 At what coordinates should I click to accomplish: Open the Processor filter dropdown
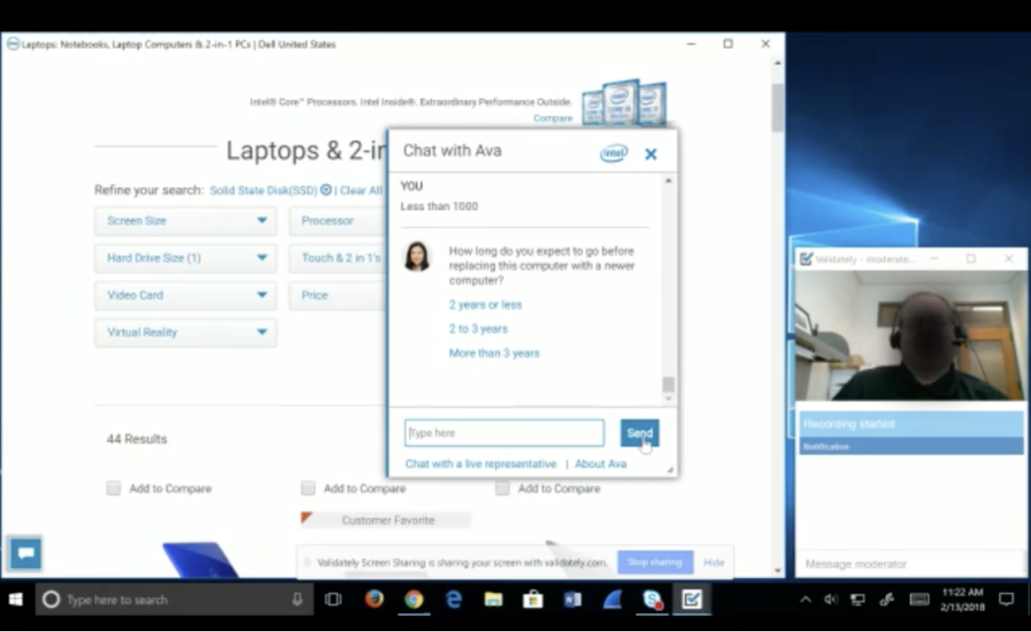coord(338,220)
